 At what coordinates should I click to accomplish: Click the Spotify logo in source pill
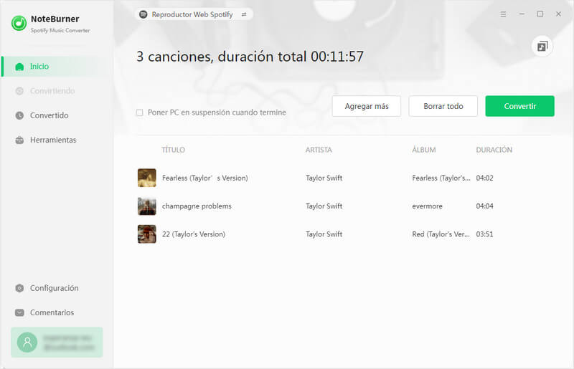click(143, 14)
